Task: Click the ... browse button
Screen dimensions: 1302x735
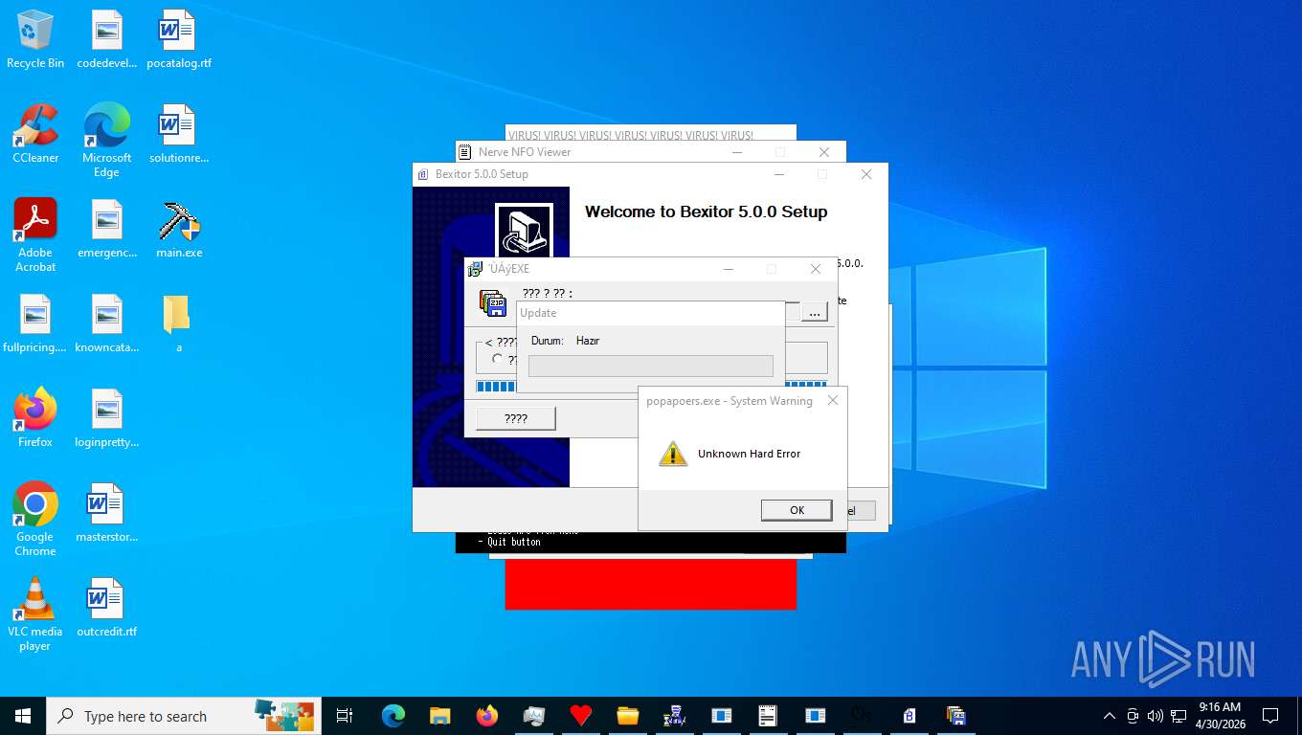Action: click(x=814, y=312)
